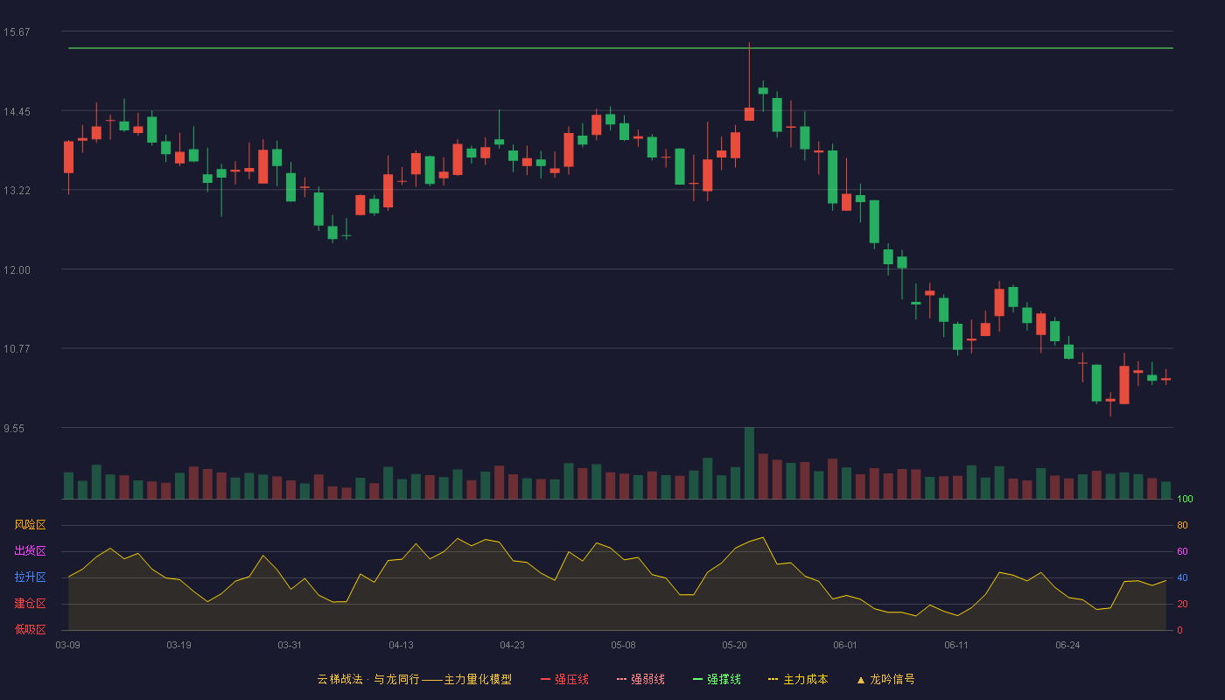1225x700 pixels.
Task: Click the 出货区 zone label
Action: tap(30, 551)
